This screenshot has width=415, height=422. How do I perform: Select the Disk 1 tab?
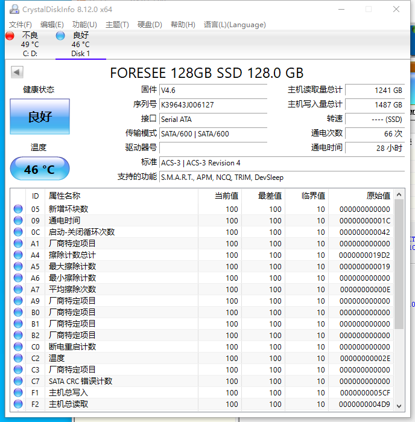81,45
